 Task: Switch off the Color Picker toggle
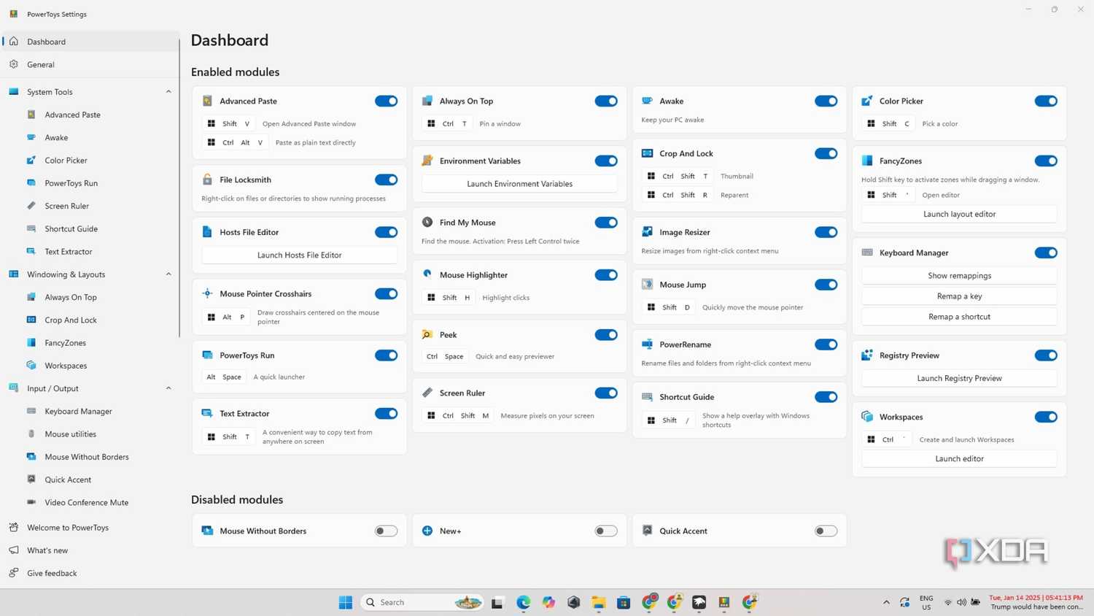[1046, 101]
